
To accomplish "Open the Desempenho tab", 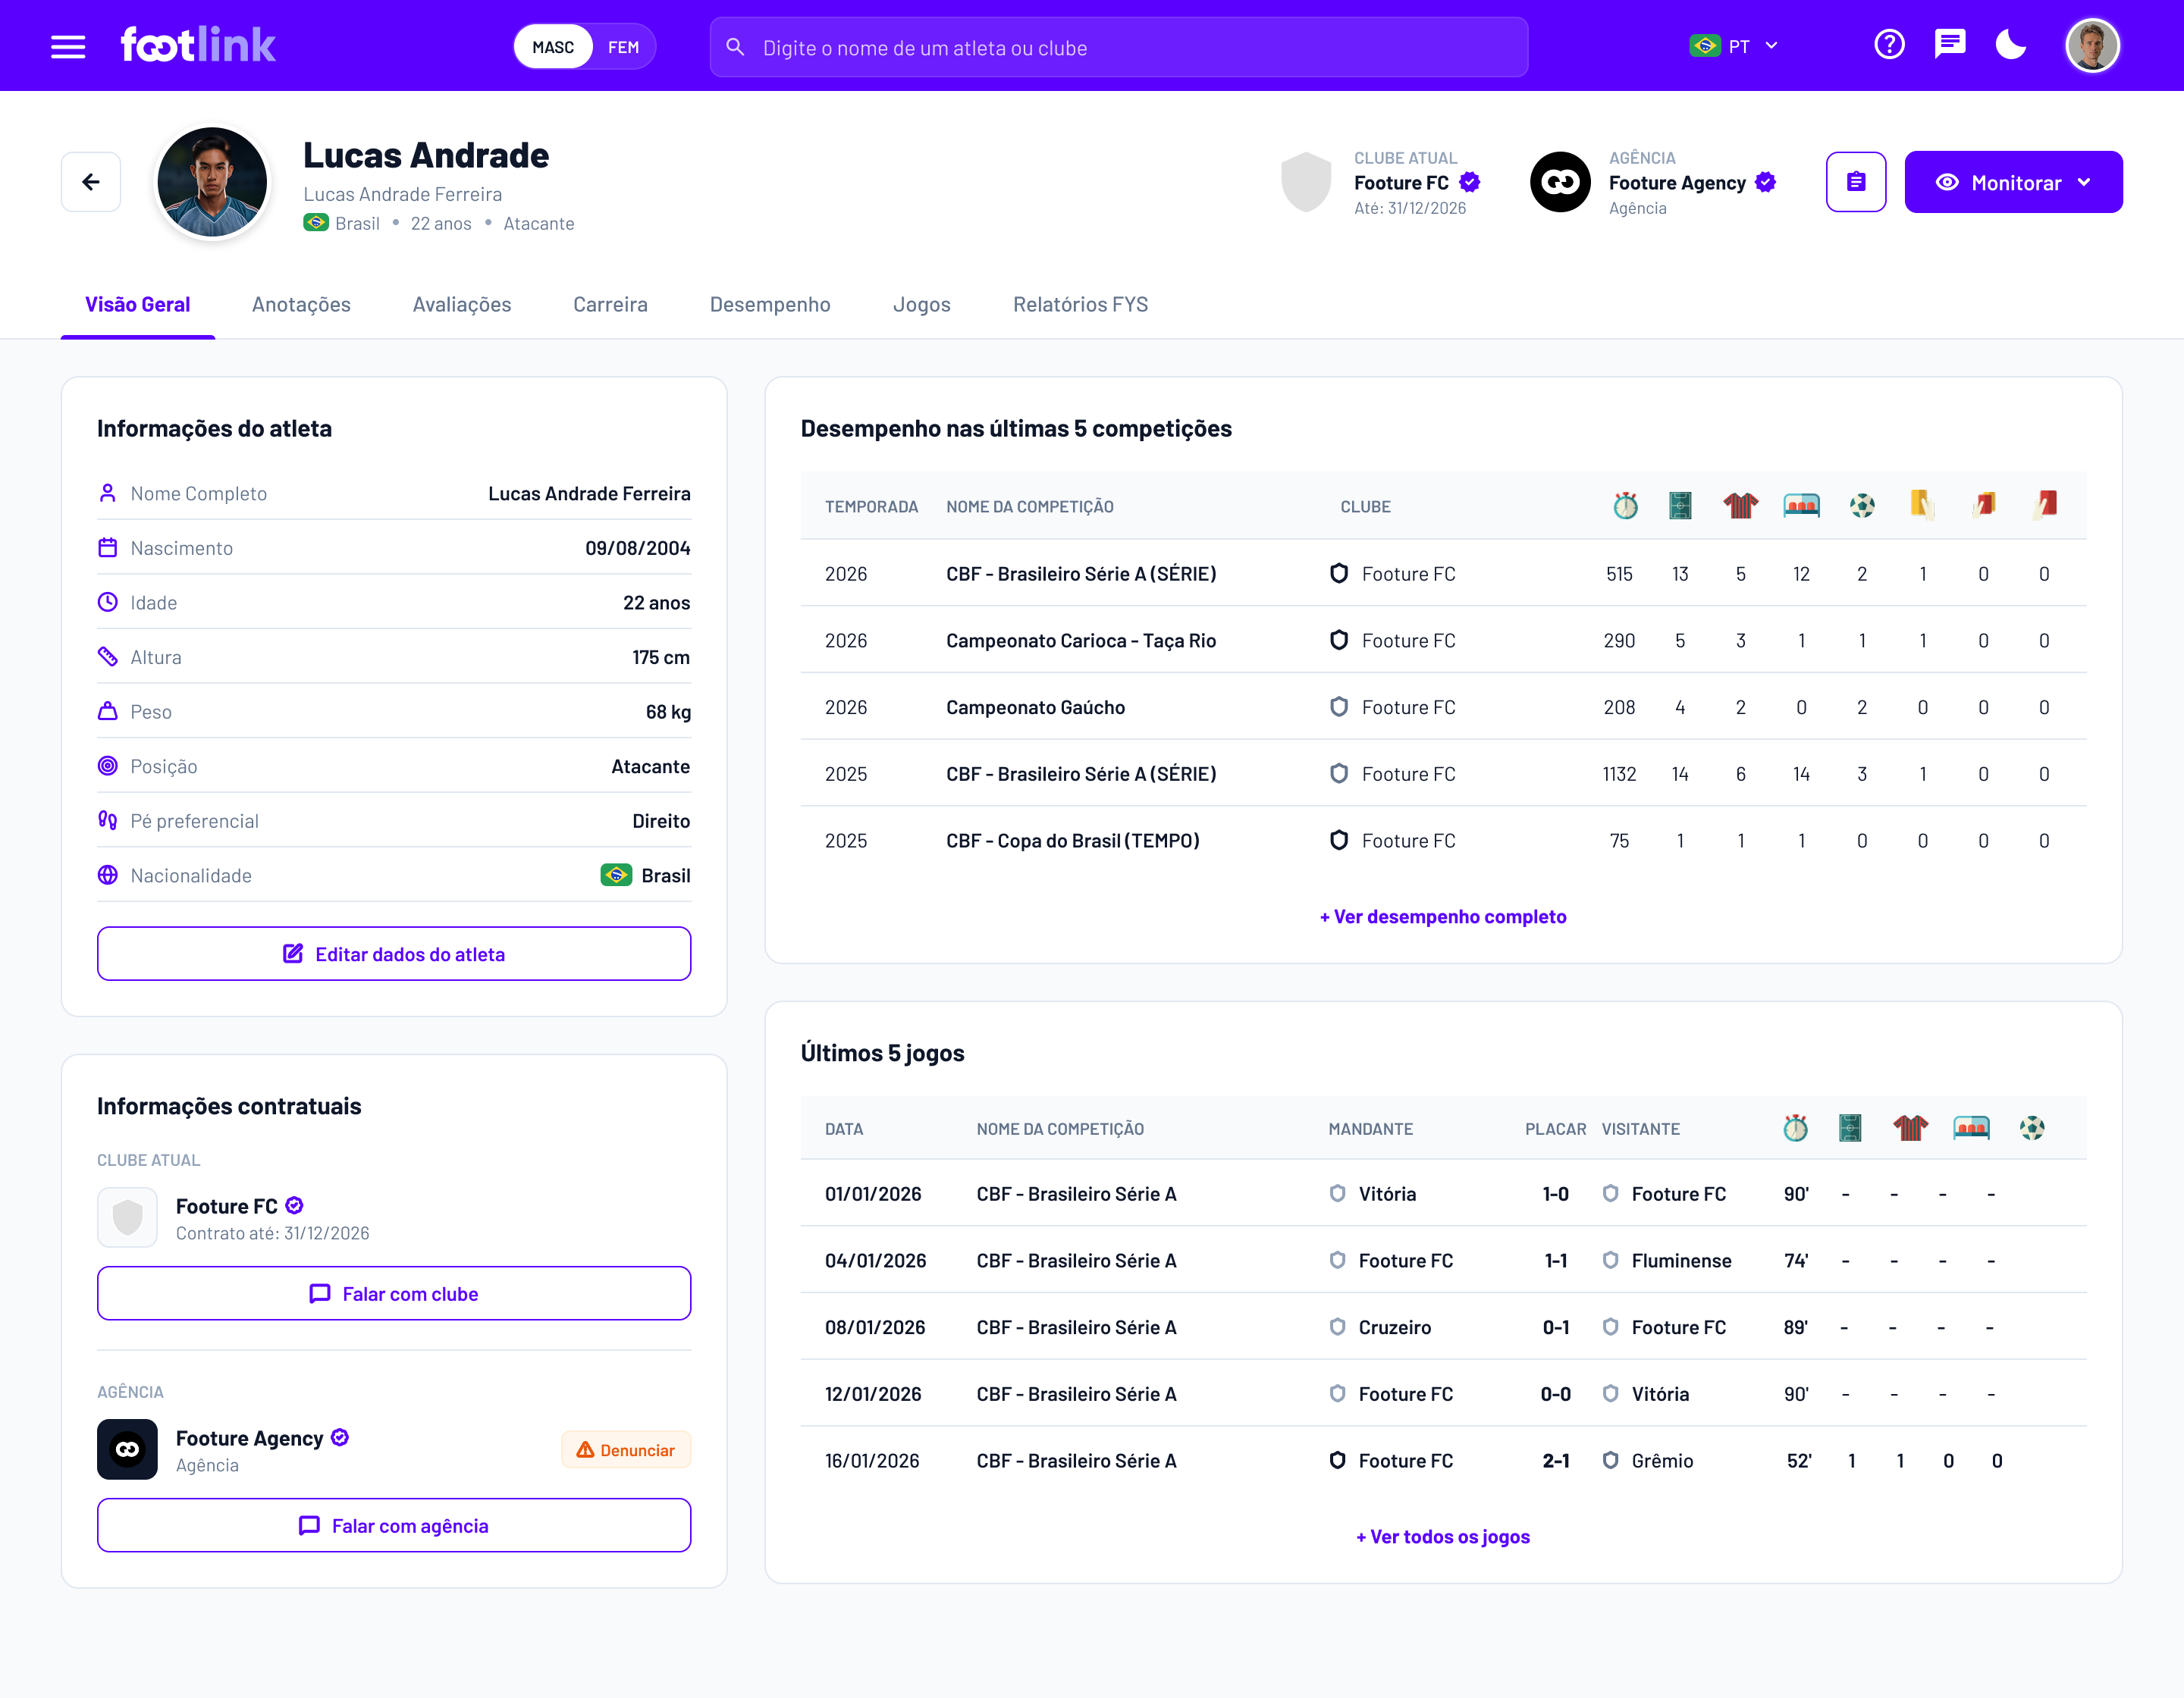I will pos(770,305).
